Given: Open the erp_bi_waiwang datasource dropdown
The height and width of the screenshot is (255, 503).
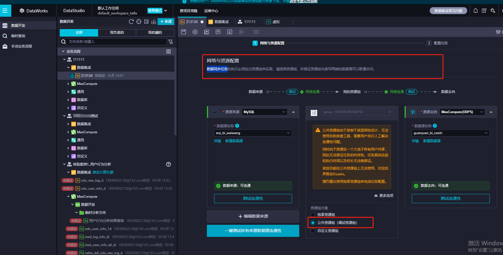Looking at the screenshot, I should click(253, 133).
